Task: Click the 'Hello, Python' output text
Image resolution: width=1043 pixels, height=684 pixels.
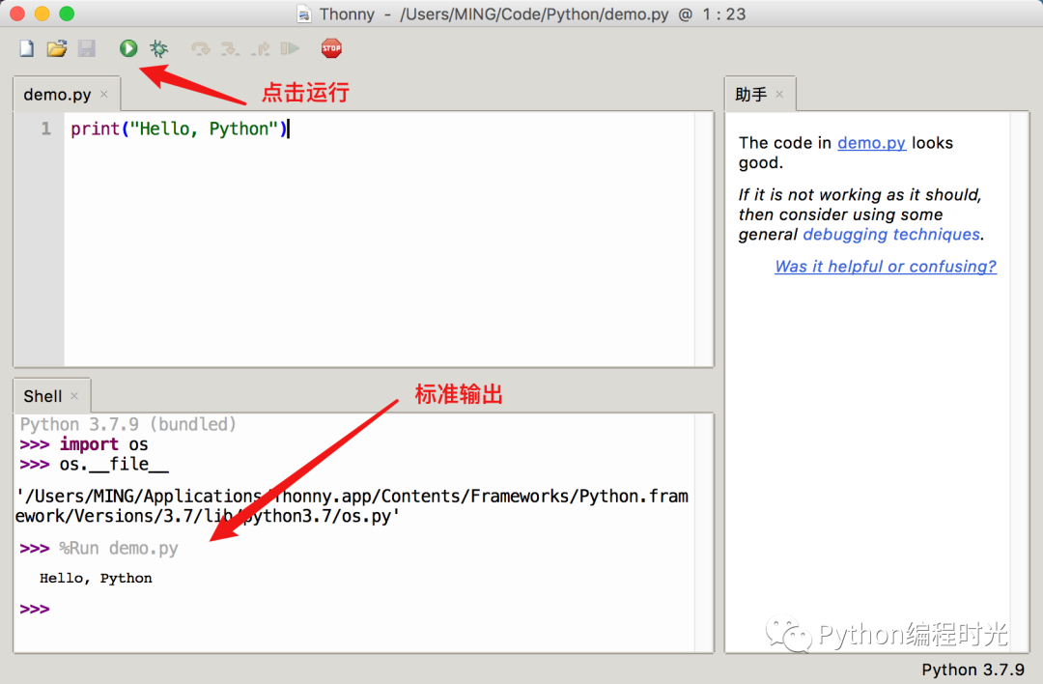Action: (x=96, y=578)
